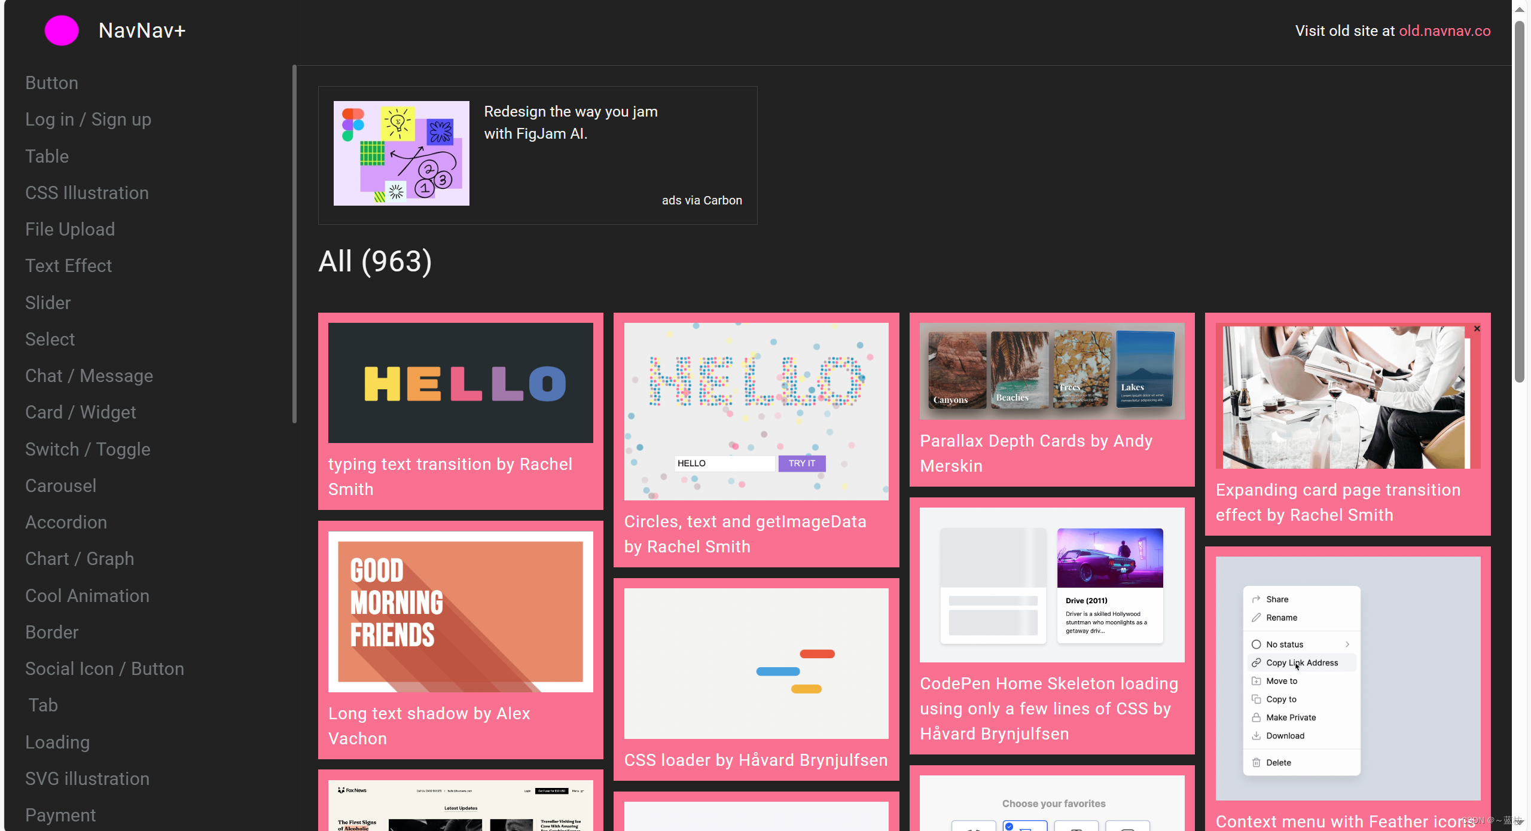Open the Choose your favorites thumbnail
The image size is (1531, 831).
[1052, 803]
